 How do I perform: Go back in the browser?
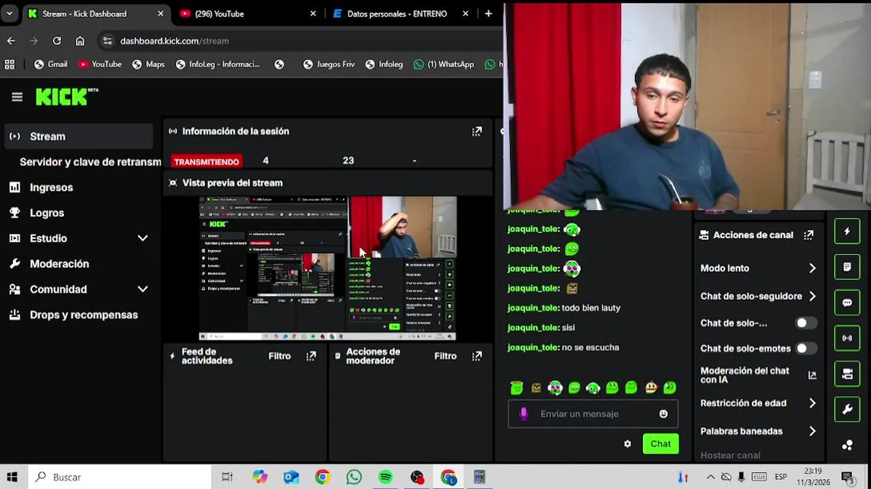[x=11, y=41]
